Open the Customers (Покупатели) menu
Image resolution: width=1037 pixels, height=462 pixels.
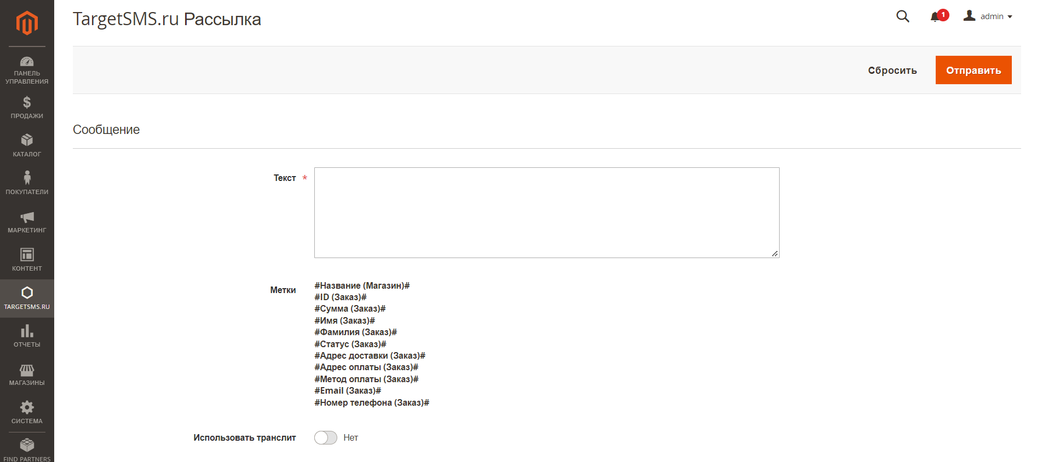27,184
